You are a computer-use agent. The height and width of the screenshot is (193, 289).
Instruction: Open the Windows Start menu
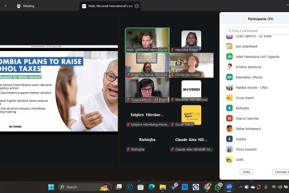(x=51, y=187)
